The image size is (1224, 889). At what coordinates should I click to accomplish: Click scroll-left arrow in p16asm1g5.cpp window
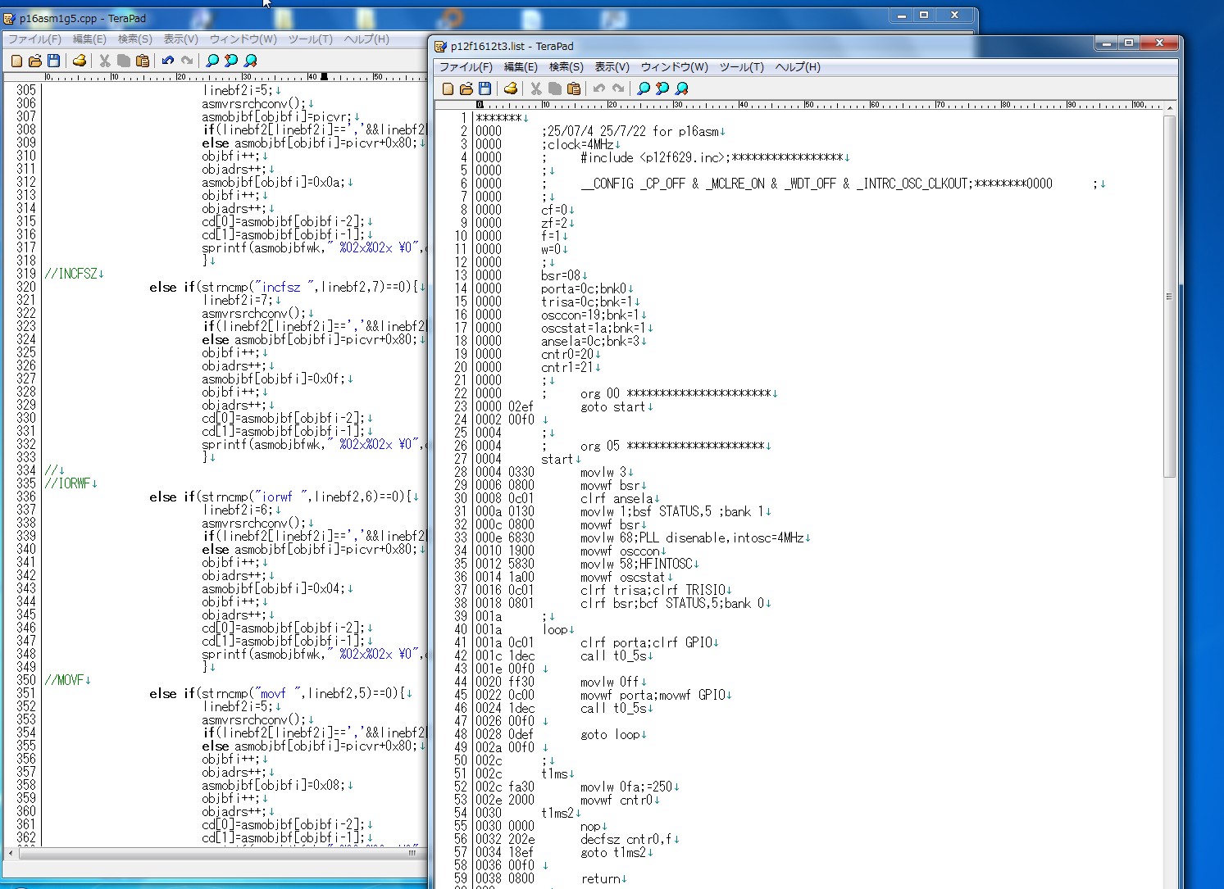tap(10, 853)
